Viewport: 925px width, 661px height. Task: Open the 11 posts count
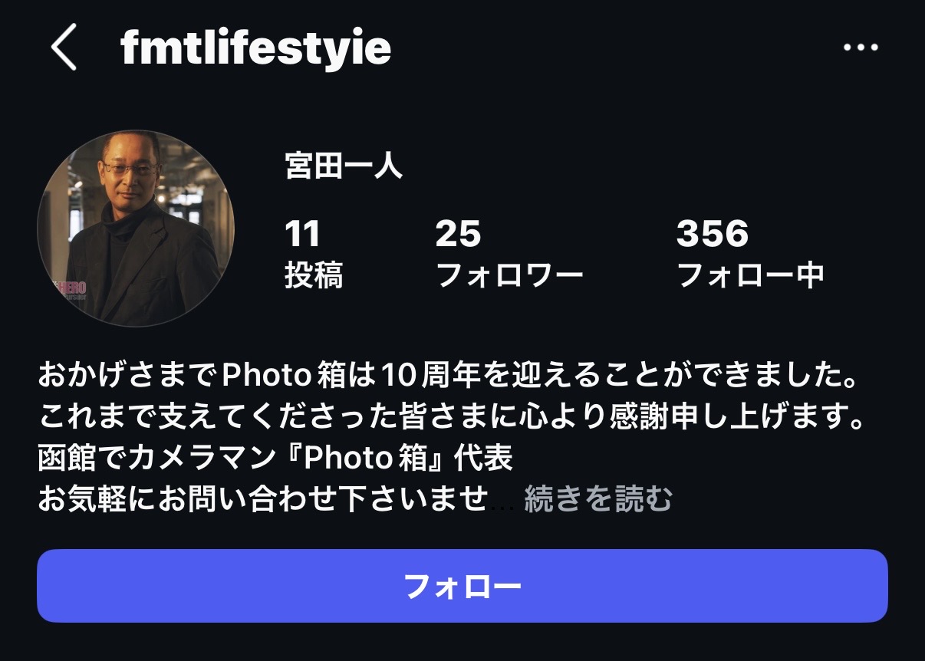[x=302, y=234]
